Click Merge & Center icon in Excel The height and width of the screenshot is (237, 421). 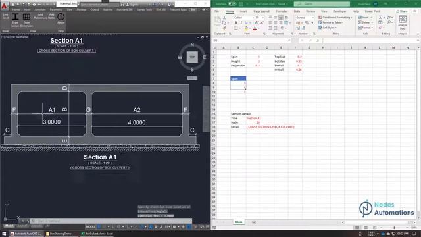[x=287, y=23]
